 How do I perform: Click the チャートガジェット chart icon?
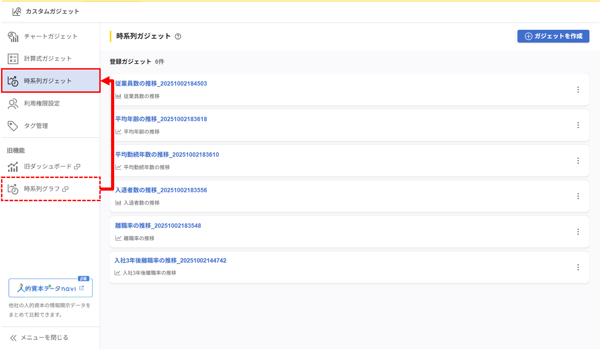point(13,36)
